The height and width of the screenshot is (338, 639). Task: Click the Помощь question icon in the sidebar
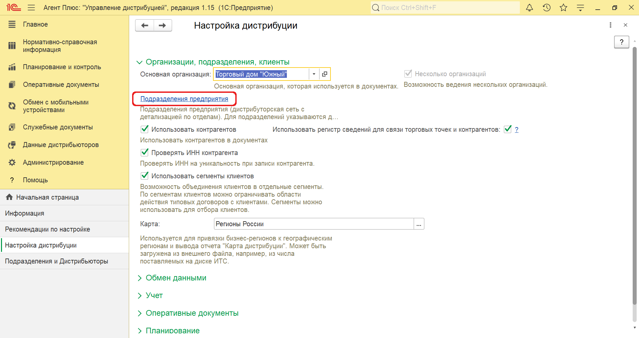click(x=12, y=180)
